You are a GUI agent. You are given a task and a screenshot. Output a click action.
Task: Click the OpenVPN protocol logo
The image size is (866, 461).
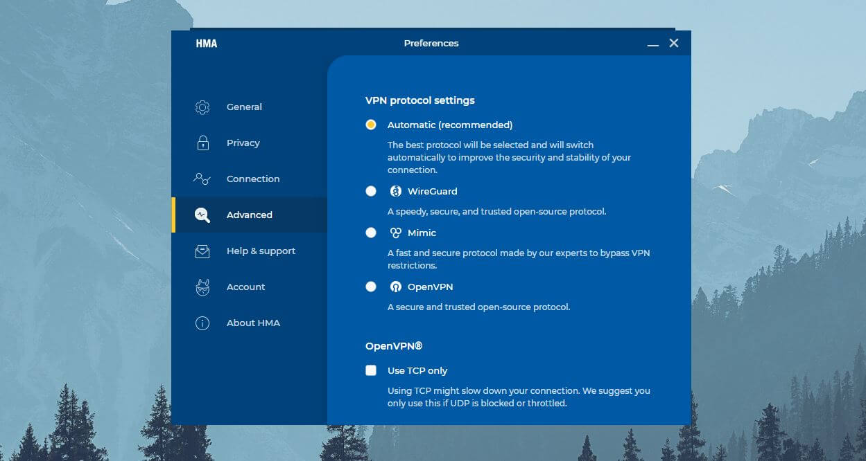point(395,287)
